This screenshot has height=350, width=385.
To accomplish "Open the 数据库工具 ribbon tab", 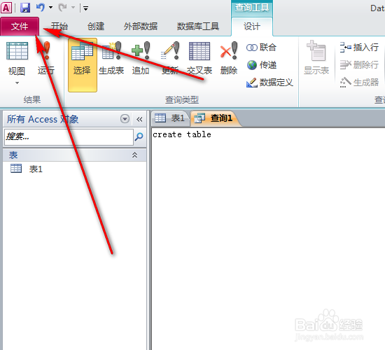I will [198, 27].
